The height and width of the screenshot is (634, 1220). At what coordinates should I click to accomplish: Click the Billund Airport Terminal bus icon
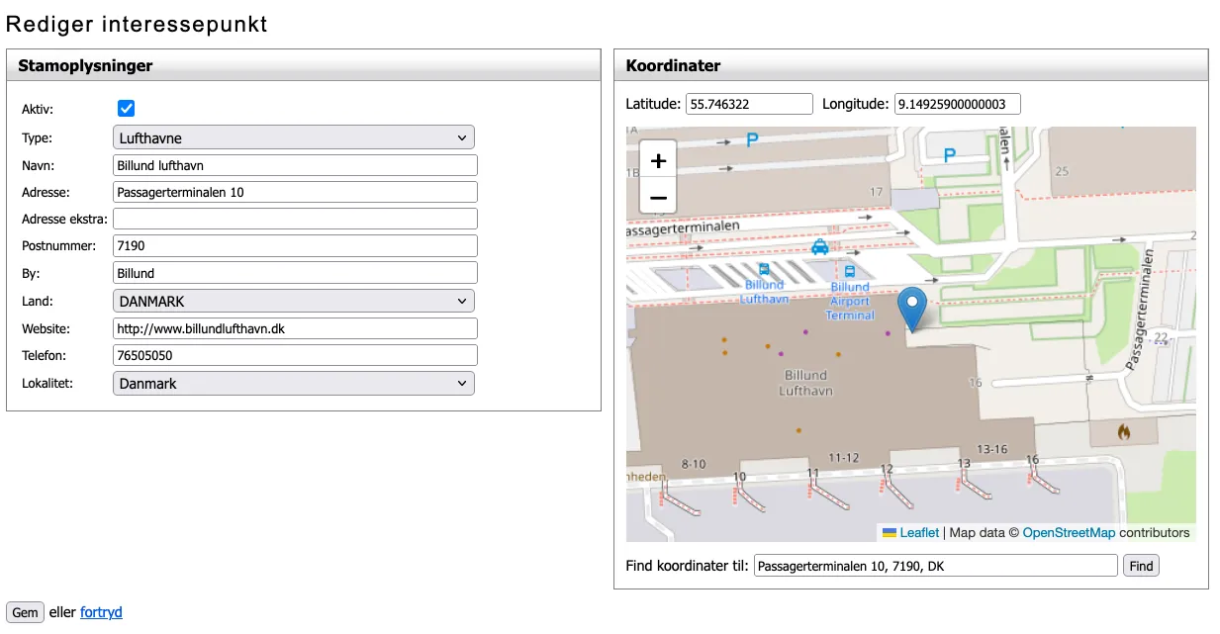(x=850, y=271)
